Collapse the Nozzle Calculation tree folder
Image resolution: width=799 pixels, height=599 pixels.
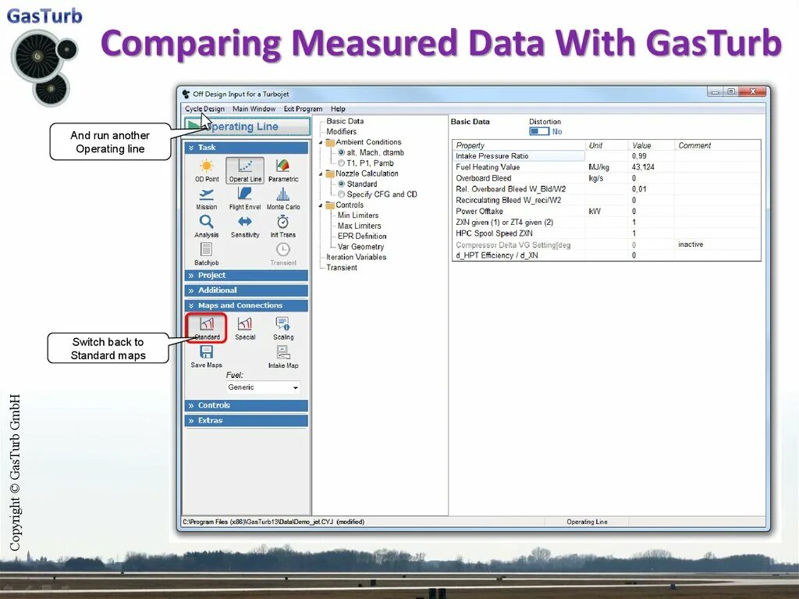[x=321, y=174]
